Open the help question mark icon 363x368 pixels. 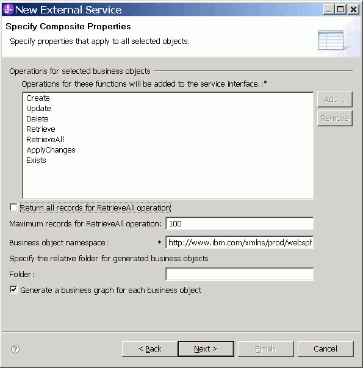15,349
